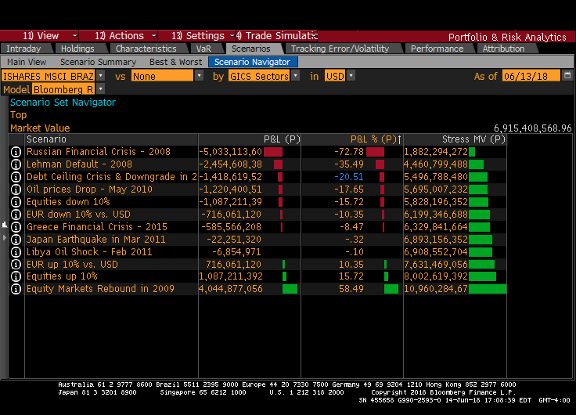Edit the As of date field 06/13/18
The height and width of the screenshot is (415, 576).
tap(531, 76)
